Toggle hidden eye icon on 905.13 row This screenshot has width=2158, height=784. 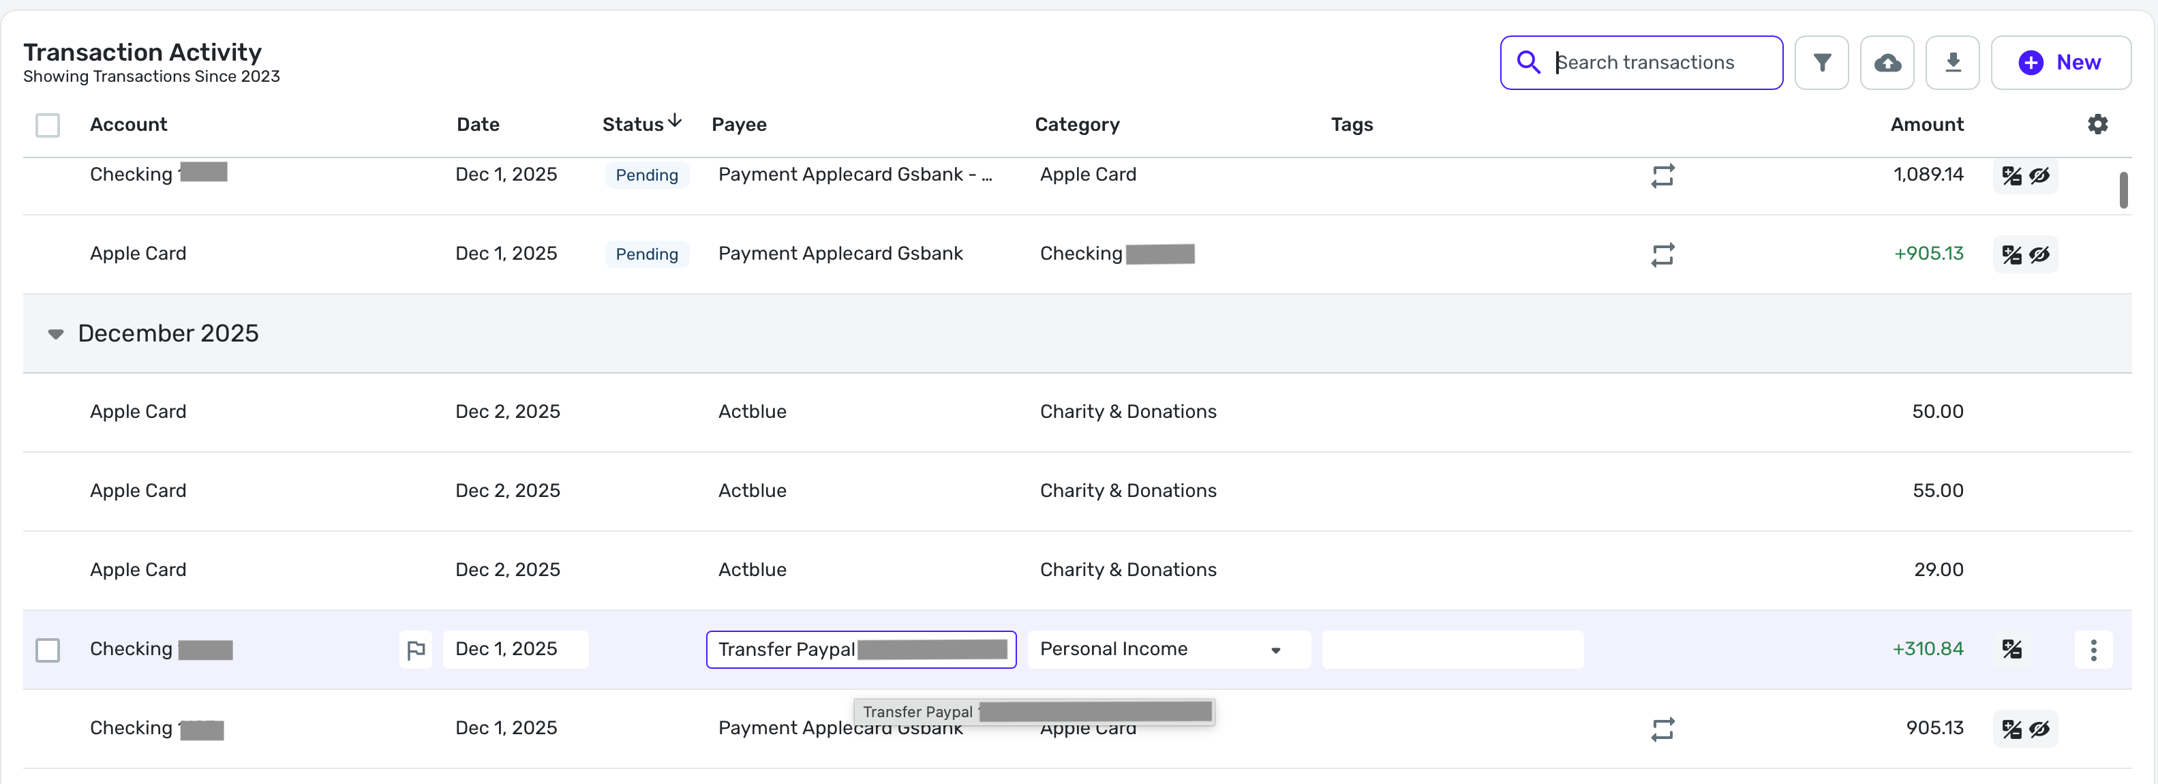coord(2039,729)
